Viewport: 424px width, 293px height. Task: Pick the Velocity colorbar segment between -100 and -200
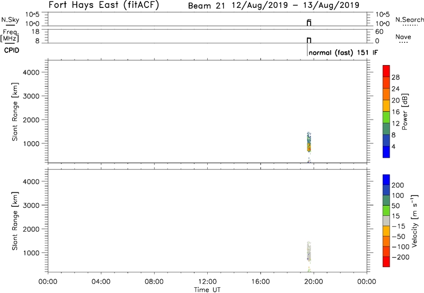(386, 252)
